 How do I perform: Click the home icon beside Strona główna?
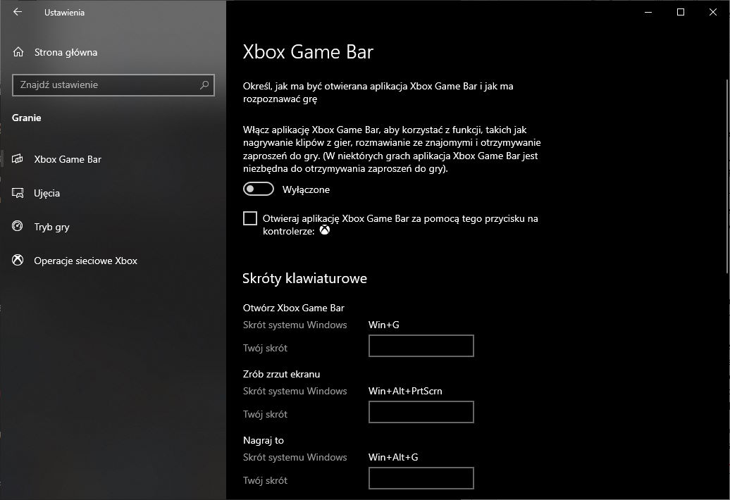tap(18, 52)
